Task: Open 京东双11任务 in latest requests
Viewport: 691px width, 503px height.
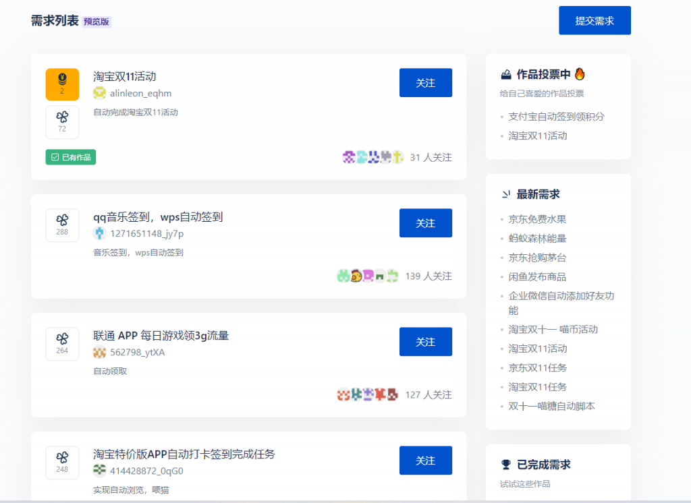Action: (538, 367)
